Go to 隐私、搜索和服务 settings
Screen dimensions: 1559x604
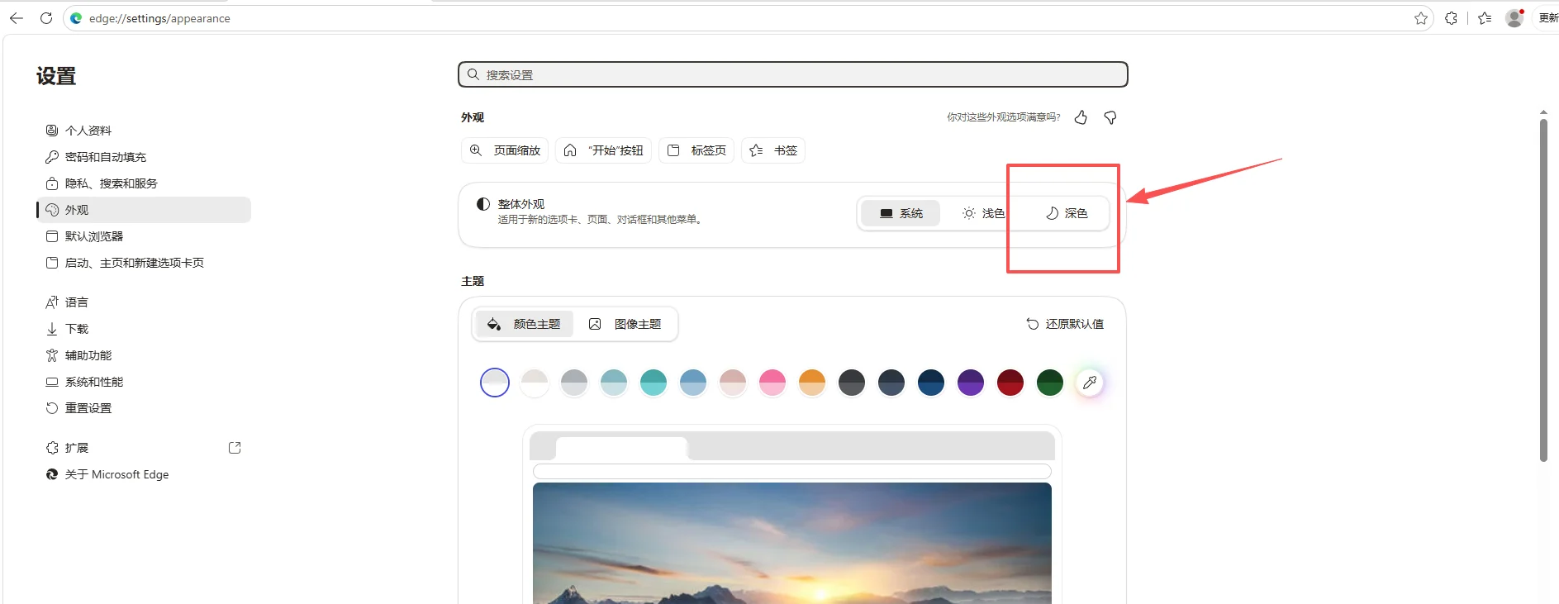(x=144, y=183)
